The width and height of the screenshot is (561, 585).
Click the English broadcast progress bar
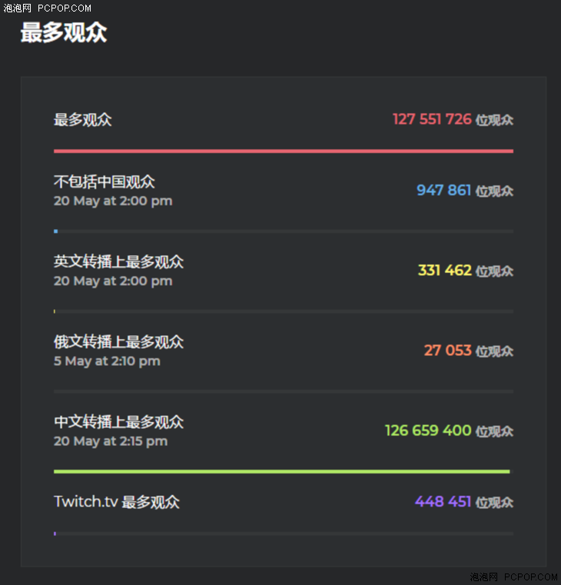284,311
